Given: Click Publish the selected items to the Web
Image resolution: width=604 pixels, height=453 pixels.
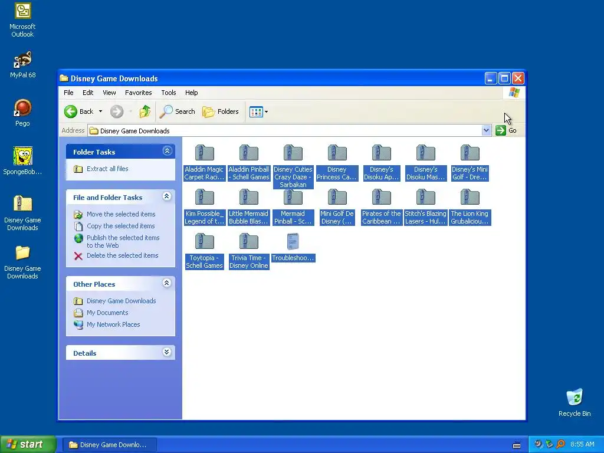Looking at the screenshot, I should (x=117, y=241).
